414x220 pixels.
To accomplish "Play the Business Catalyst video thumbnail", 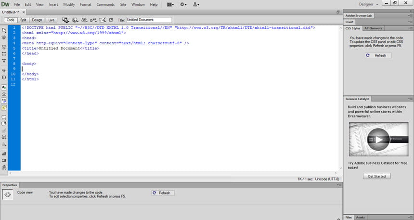I will (378, 139).
